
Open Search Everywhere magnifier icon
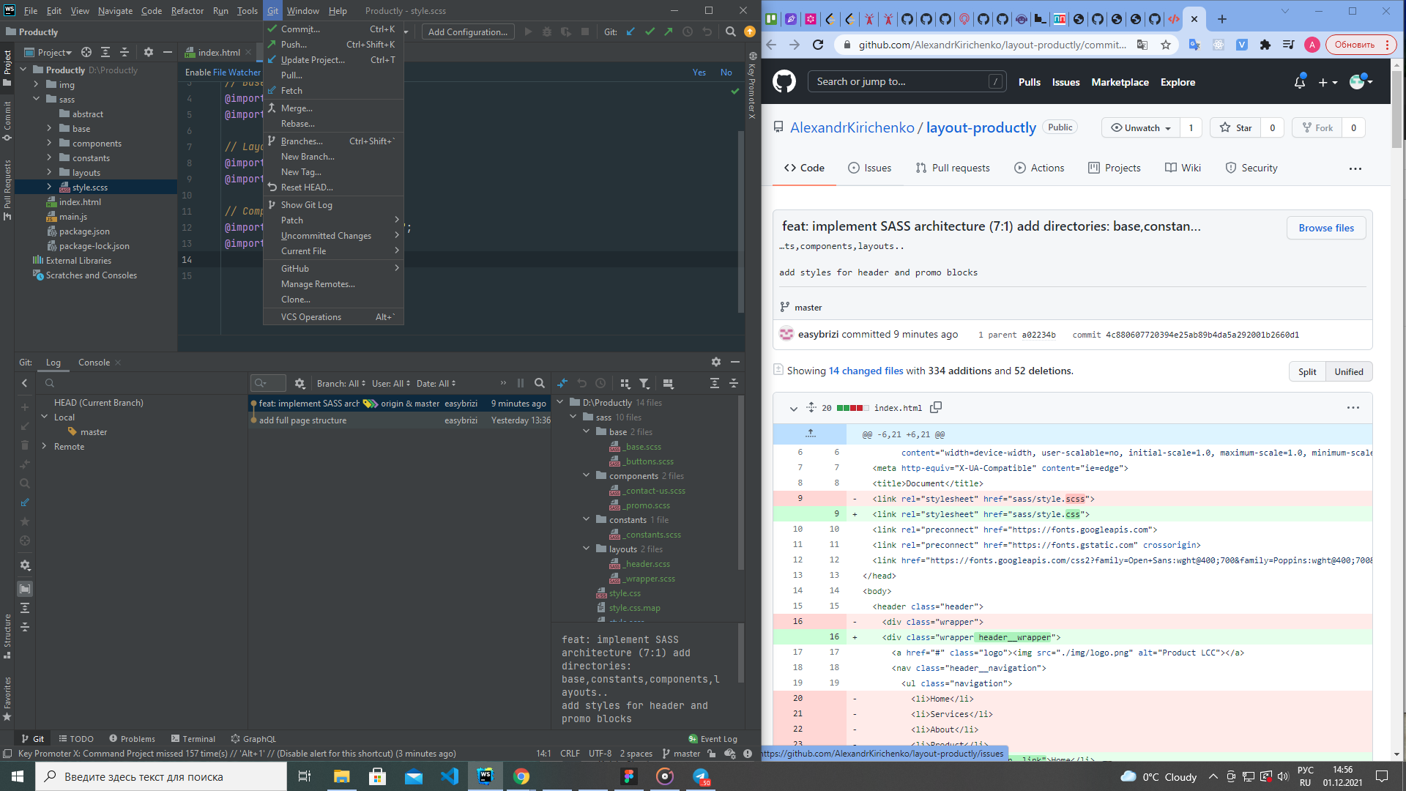coord(730,31)
